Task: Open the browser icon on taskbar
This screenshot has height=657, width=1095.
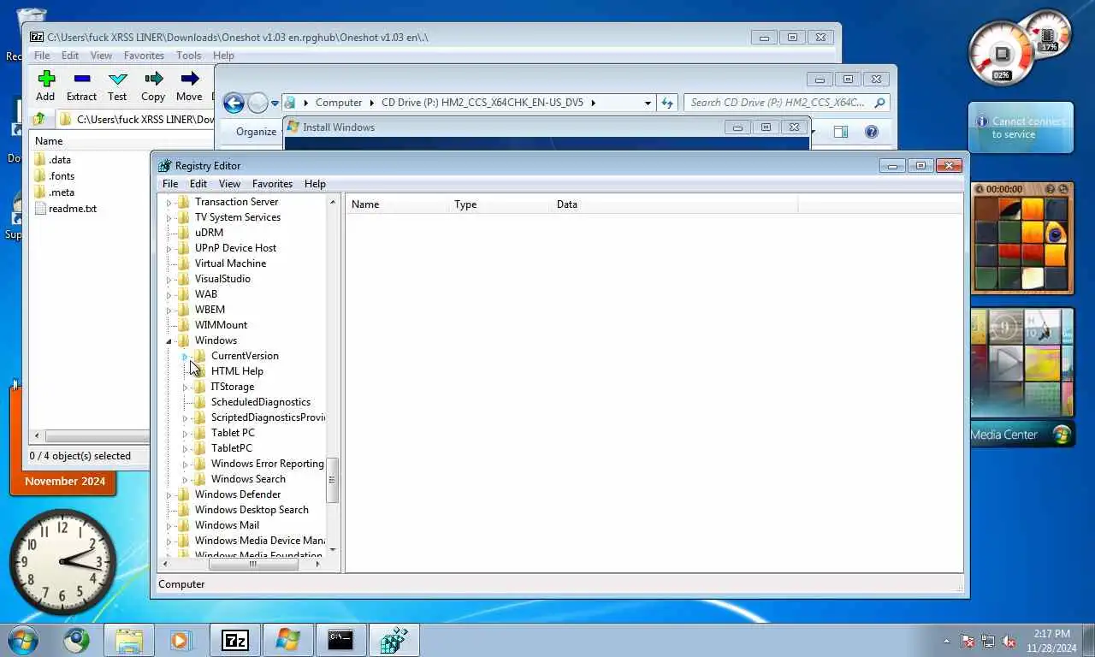Action: click(76, 640)
